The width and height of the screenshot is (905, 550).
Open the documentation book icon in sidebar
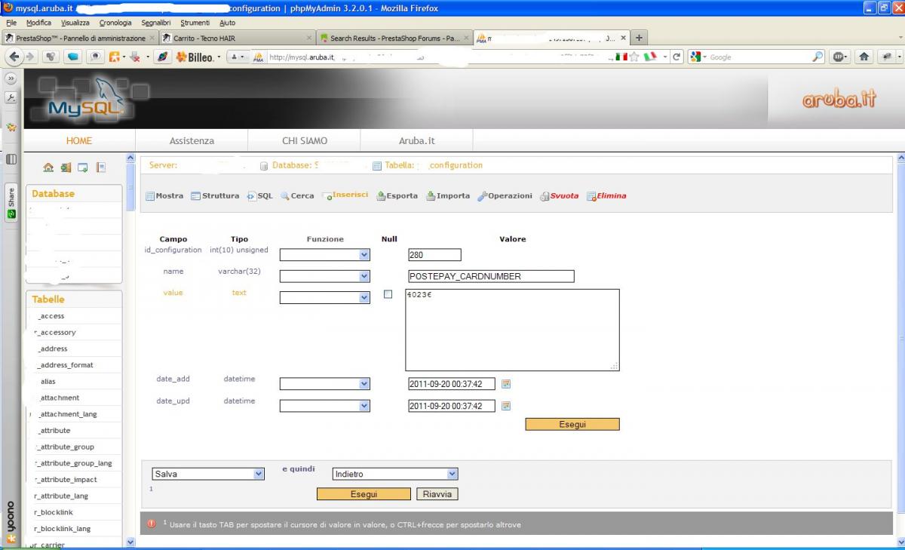(101, 167)
